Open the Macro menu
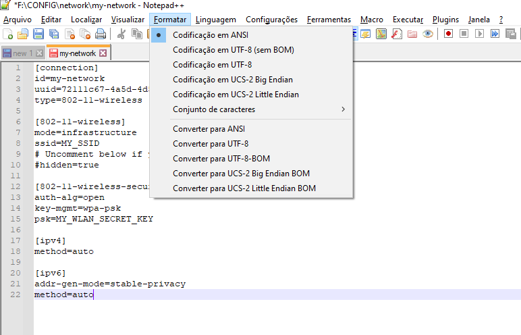 (x=372, y=20)
